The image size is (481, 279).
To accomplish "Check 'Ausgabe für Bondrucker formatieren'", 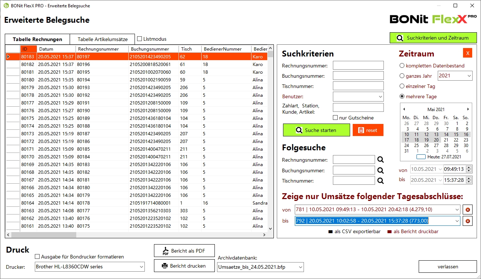I will tap(37, 257).
